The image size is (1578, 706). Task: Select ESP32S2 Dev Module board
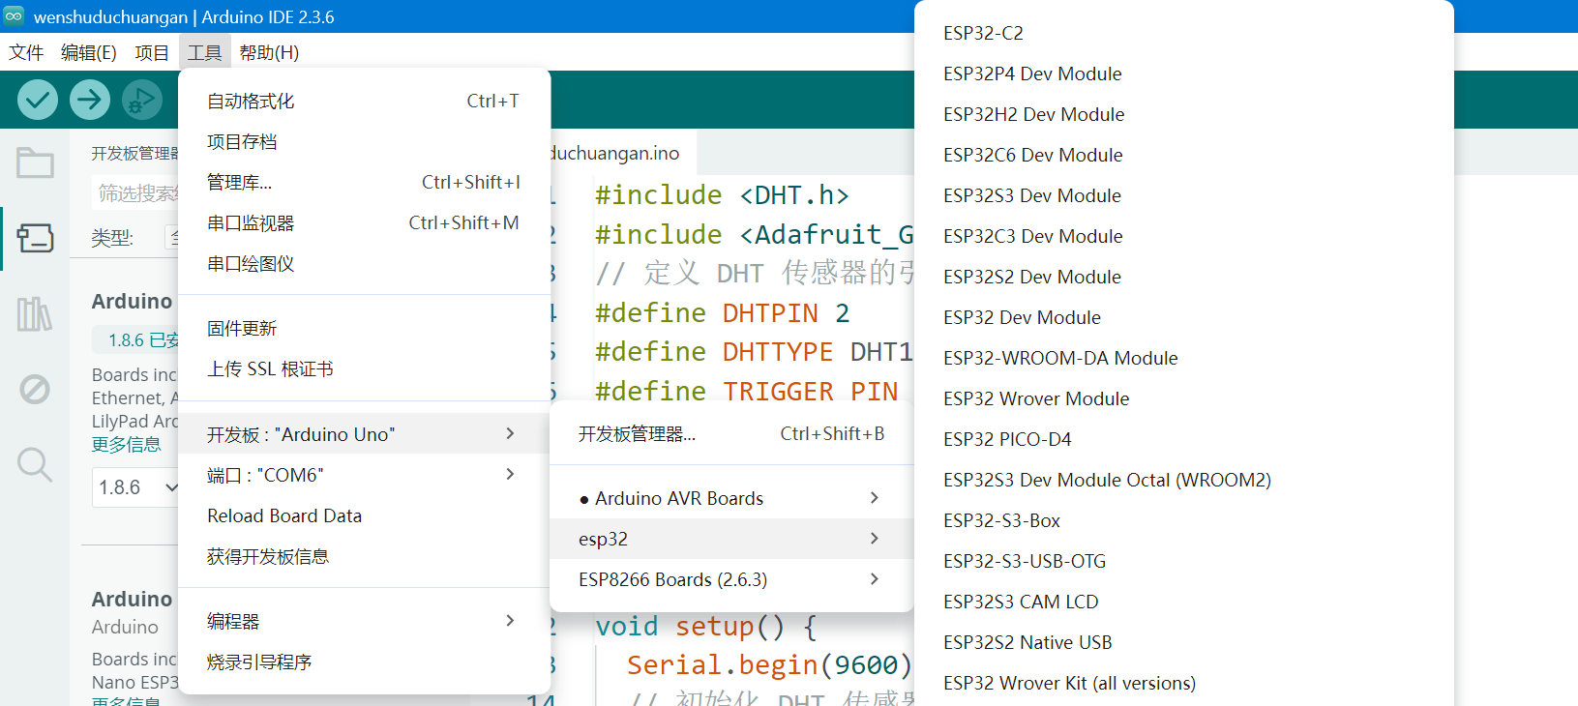point(1183,277)
